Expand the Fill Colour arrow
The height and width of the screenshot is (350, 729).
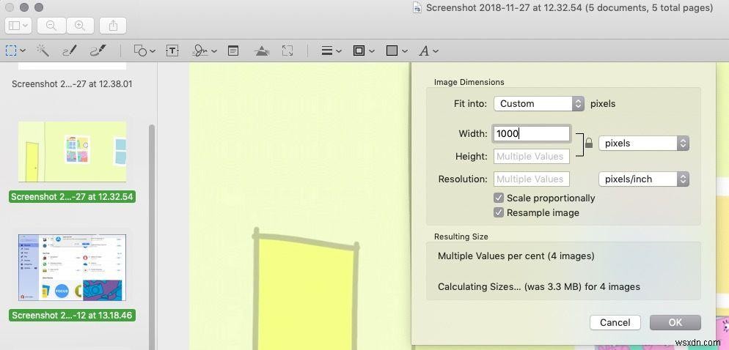[405, 51]
